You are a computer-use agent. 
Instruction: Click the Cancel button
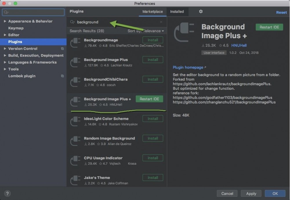(x=227, y=194)
